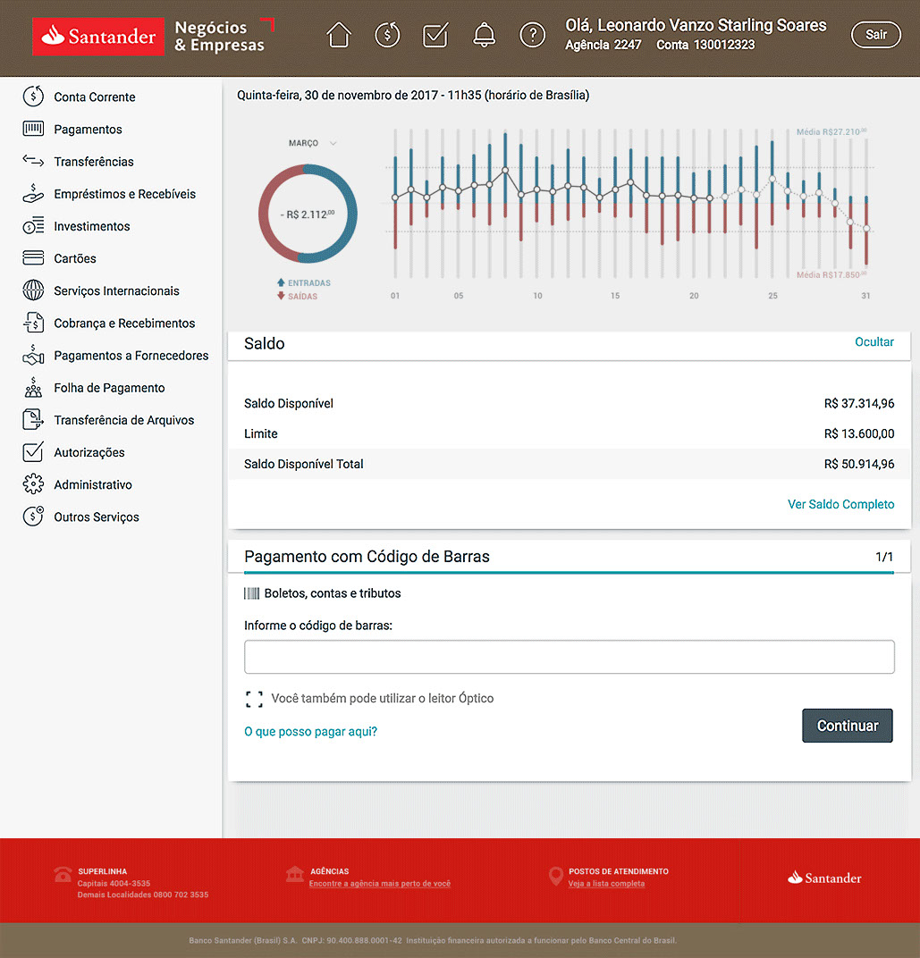Click the Transferências arrows sidebar icon

tap(33, 161)
